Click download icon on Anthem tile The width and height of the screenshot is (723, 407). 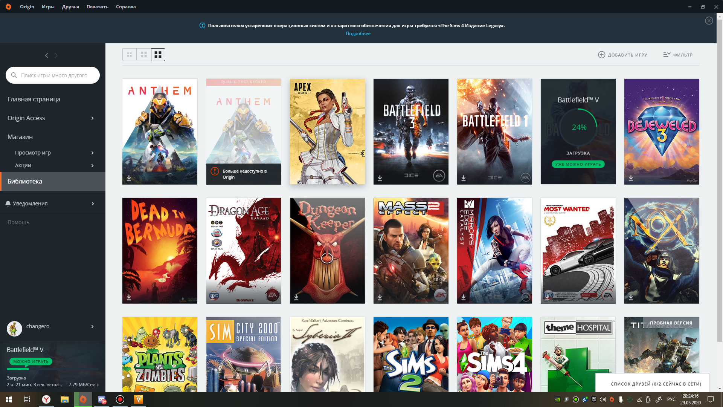[129, 178]
